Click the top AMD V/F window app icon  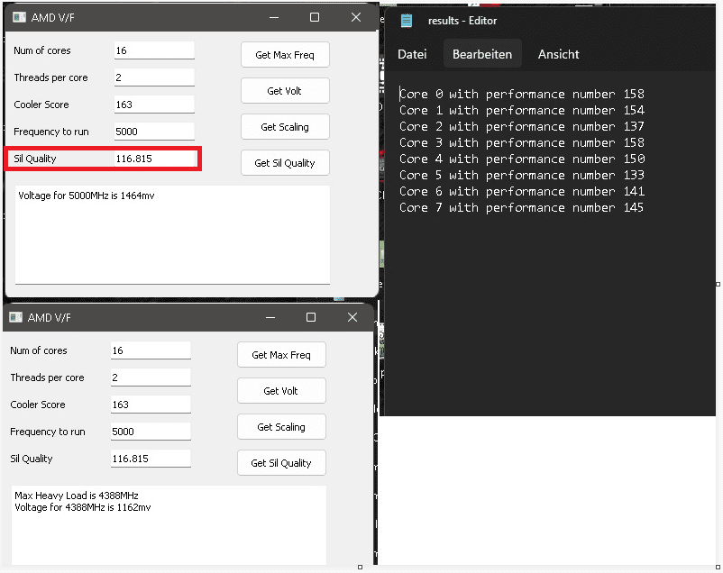click(x=19, y=17)
